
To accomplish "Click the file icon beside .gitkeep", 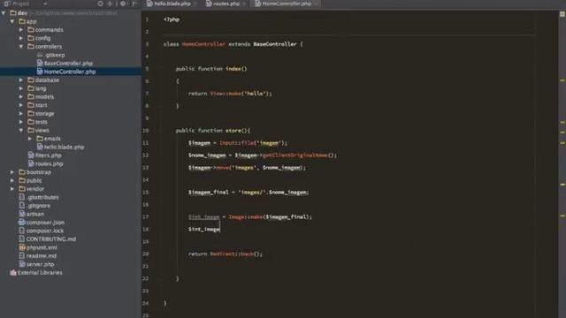I will pos(40,55).
